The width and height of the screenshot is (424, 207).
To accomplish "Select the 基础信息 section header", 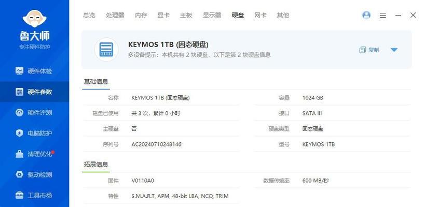I will (x=96, y=82).
